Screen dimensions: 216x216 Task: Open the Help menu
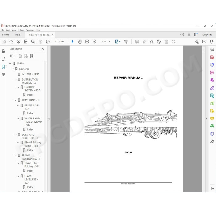click(38, 30)
